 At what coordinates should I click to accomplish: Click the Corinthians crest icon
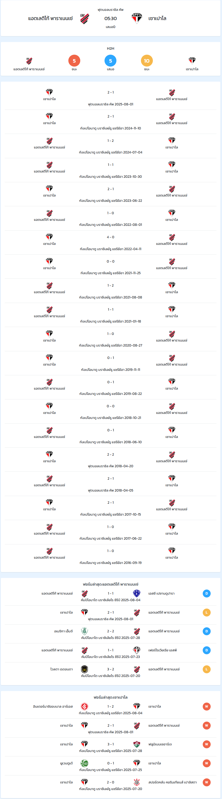click(x=137, y=782)
